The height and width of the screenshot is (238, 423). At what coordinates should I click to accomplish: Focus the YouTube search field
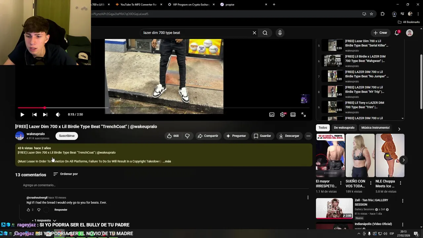(197, 33)
